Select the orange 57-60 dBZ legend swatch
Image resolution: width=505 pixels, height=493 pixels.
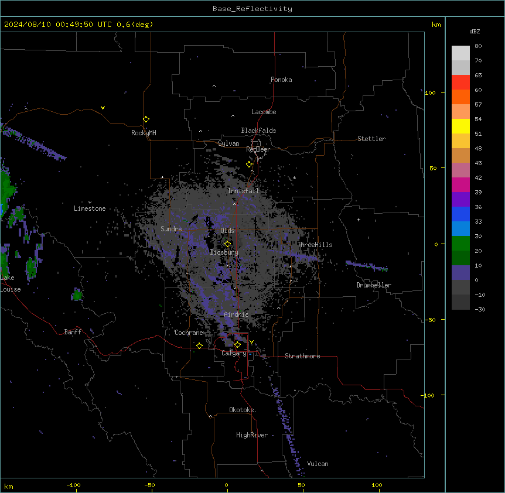tap(460, 97)
